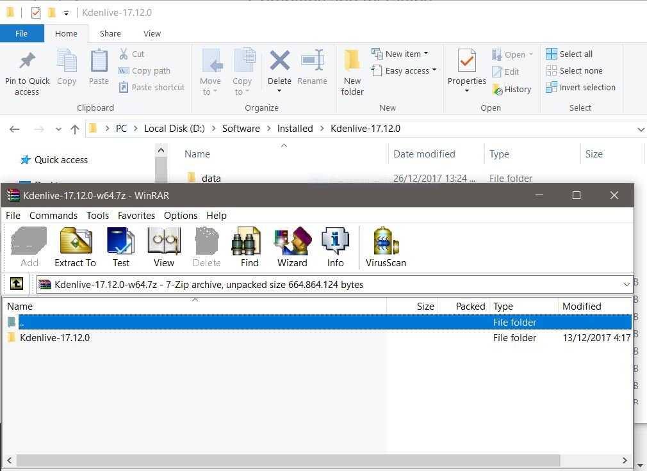Open Explorer Delete dropdown
The height and width of the screenshot is (471, 647).
(x=279, y=91)
